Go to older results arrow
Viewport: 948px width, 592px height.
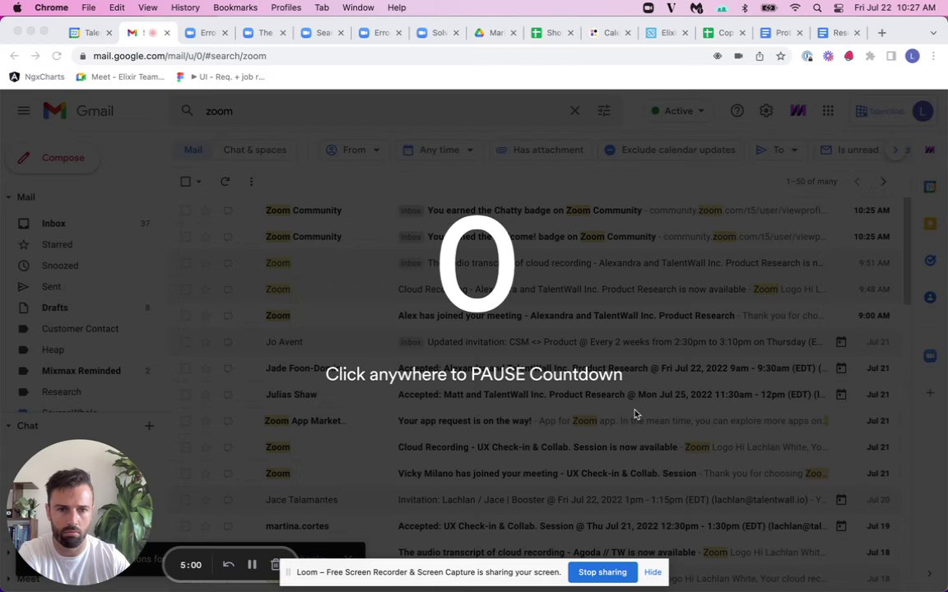pos(883,181)
